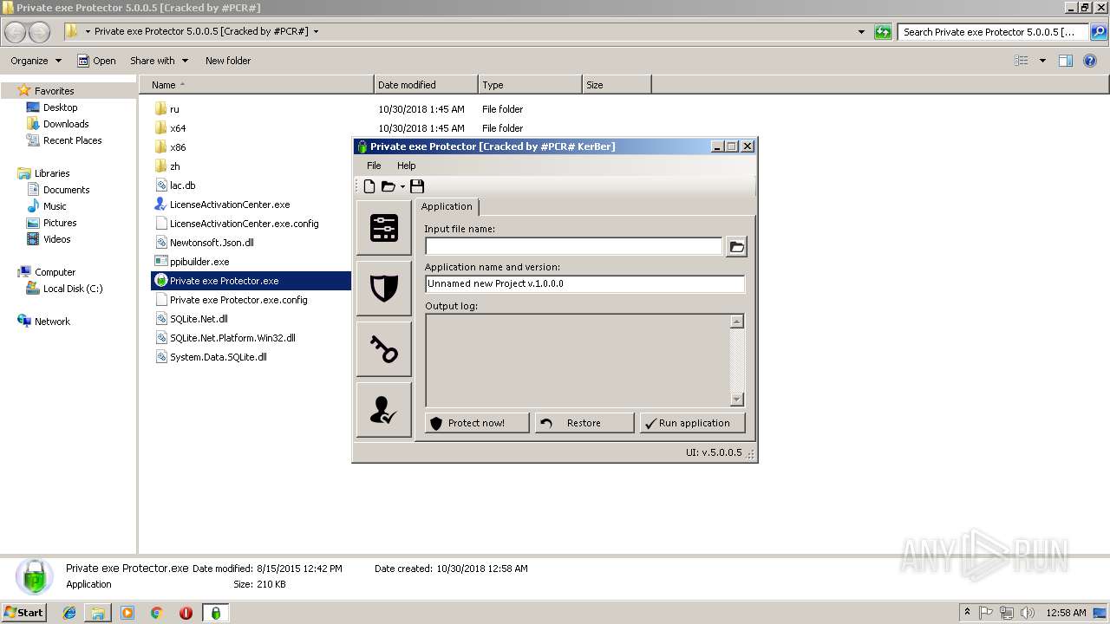Click the Change your view icon
This screenshot has width=1110, height=624.
click(1022, 61)
